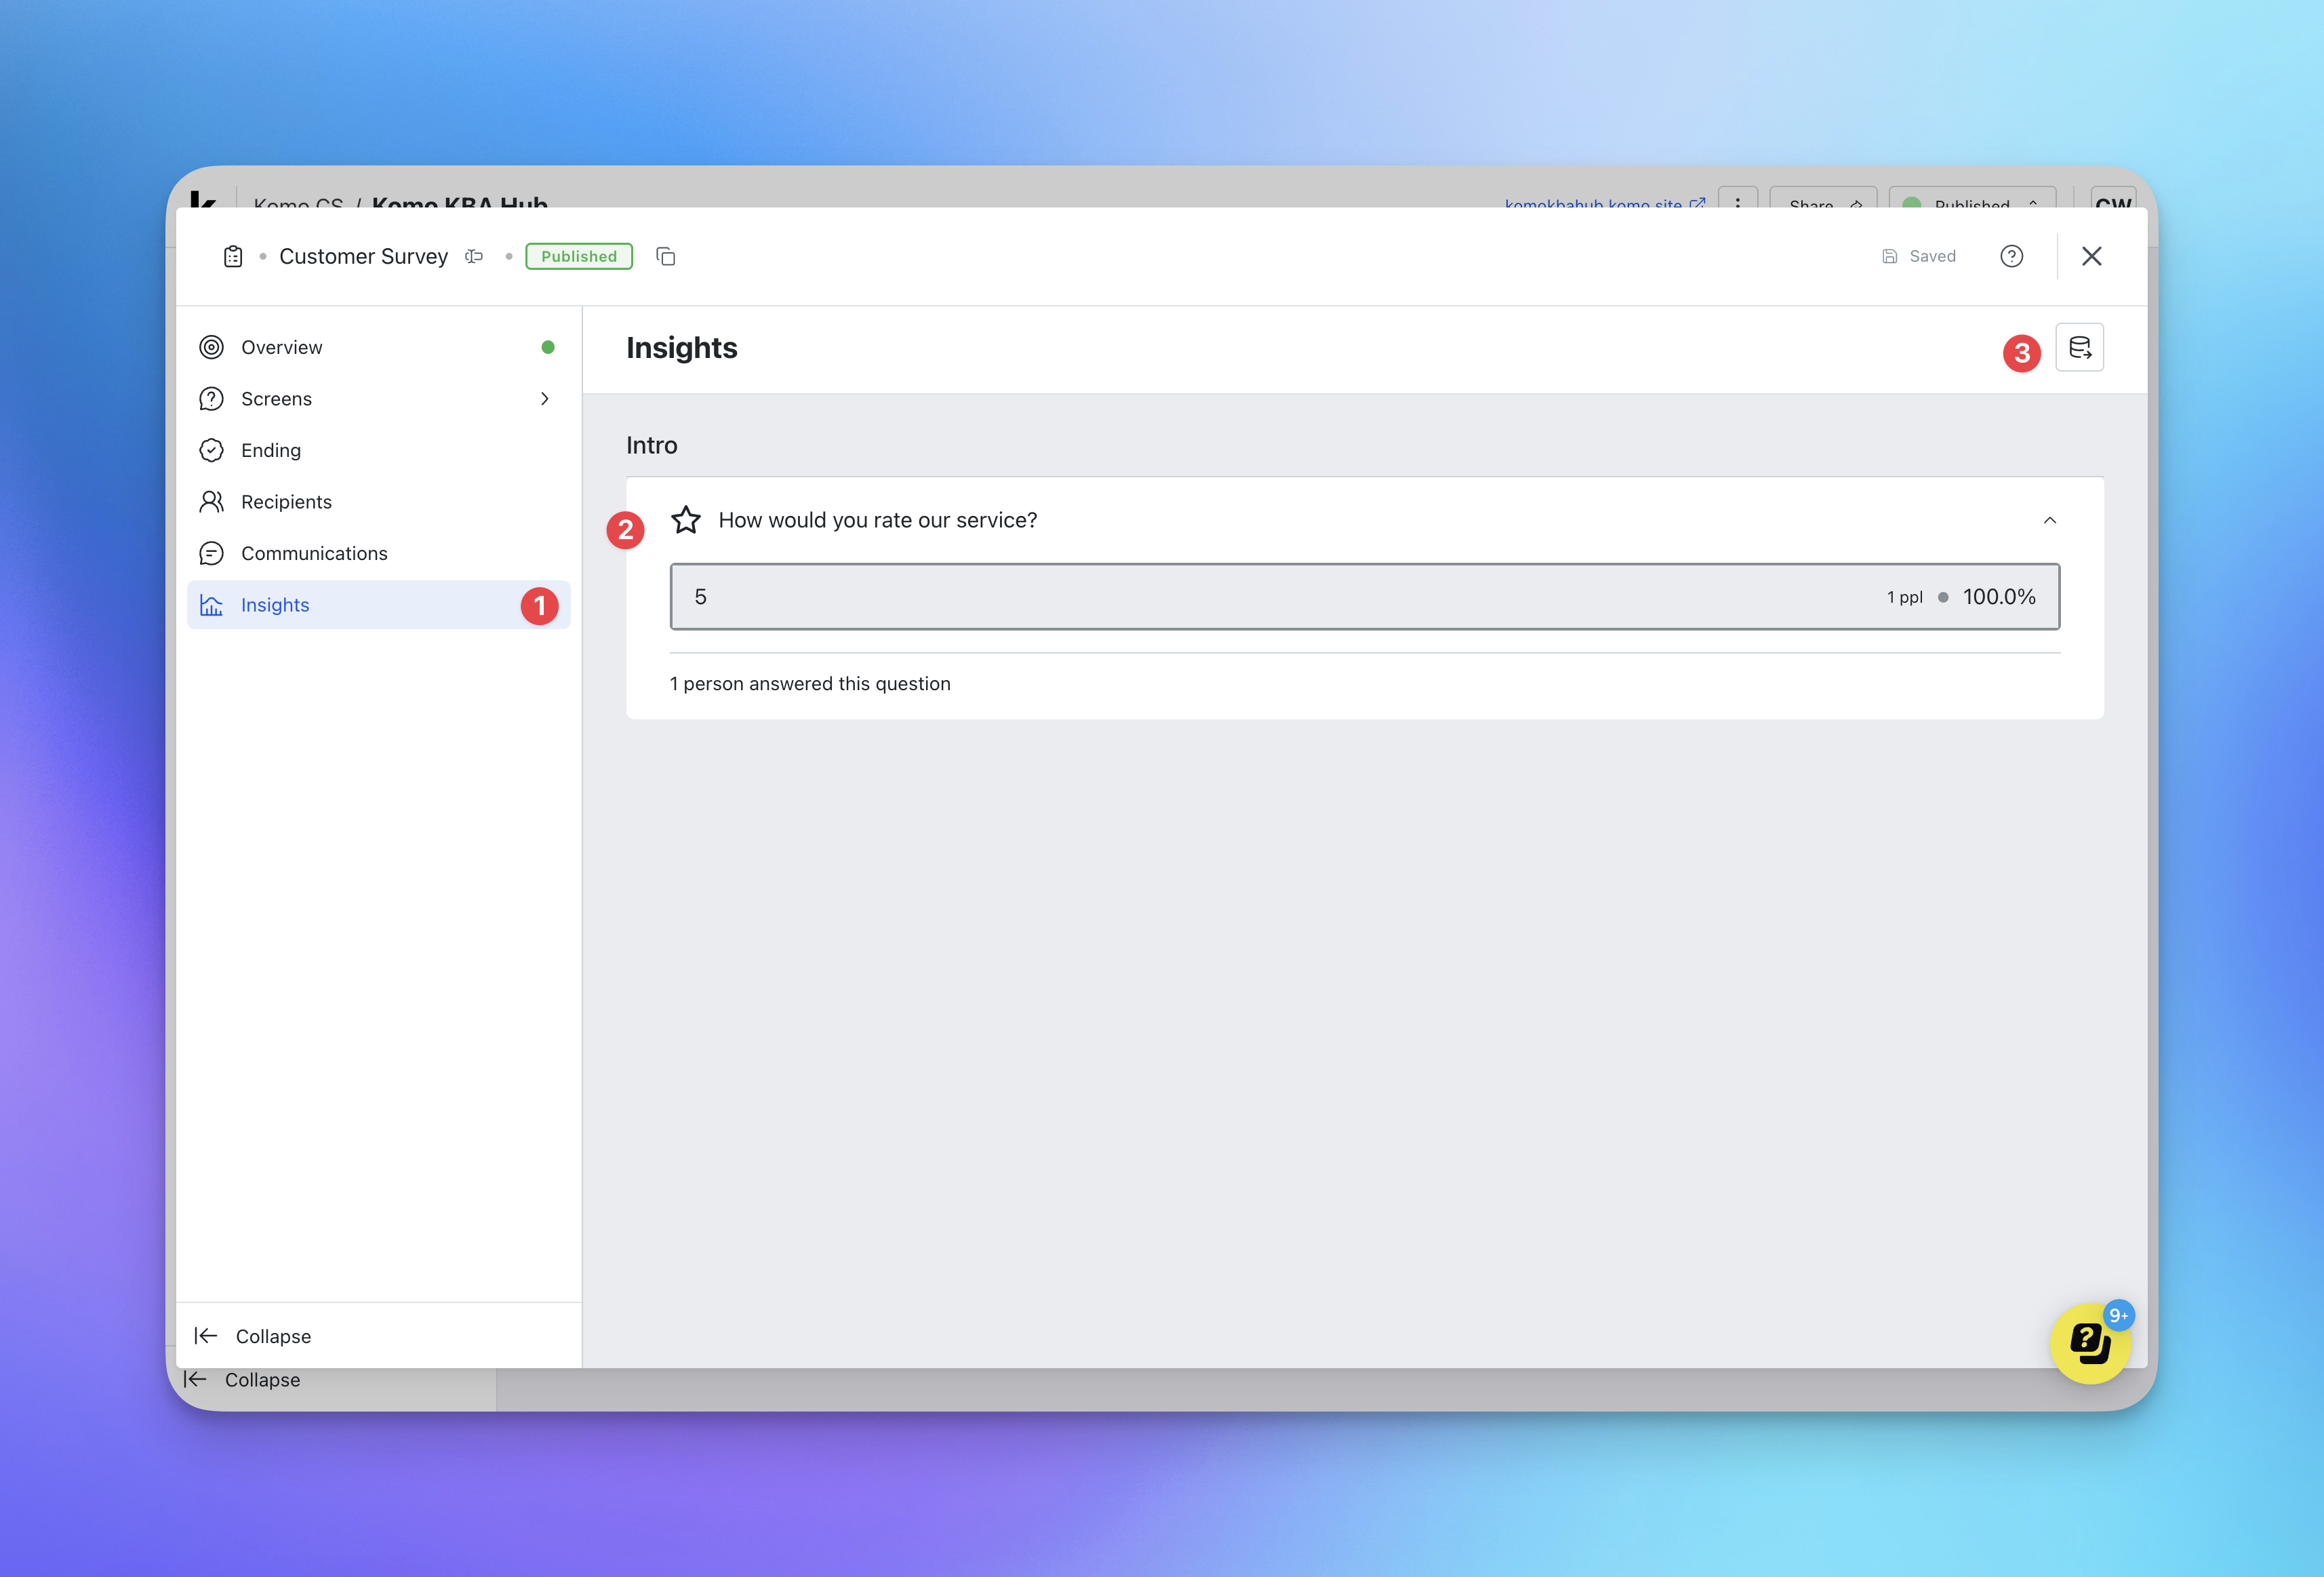Click the star rating question icon

pyautogui.click(x=686, y=520)
